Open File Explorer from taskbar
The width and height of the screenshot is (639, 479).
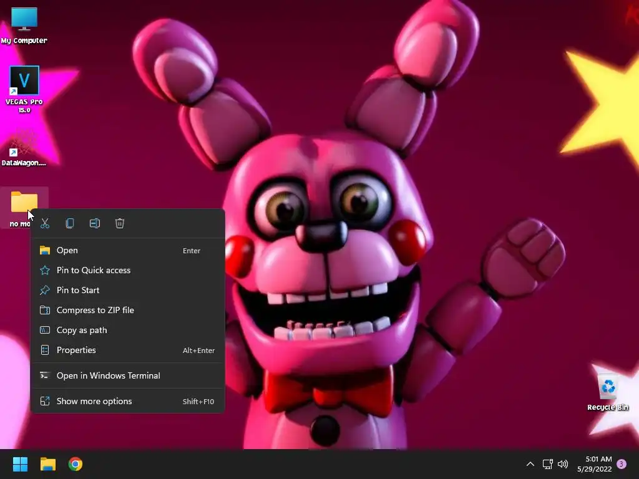pyautogui.click(x=47, y=464)
